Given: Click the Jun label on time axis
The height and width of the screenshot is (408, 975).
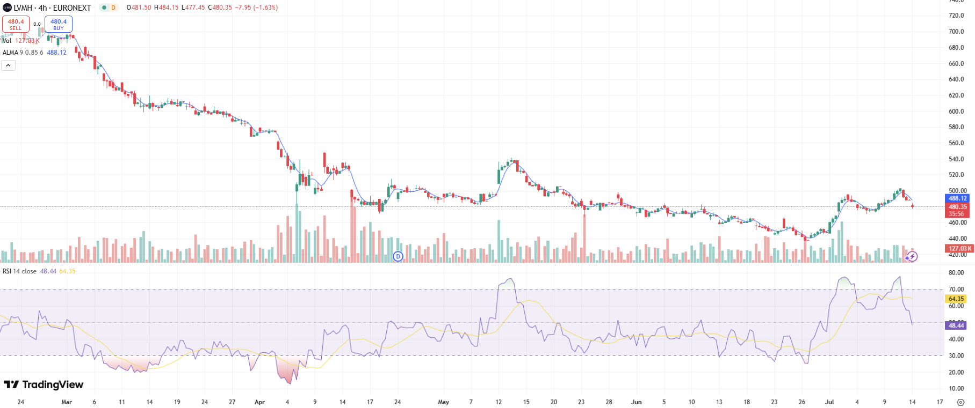Looking at the screenshot, I should (636, 402).
